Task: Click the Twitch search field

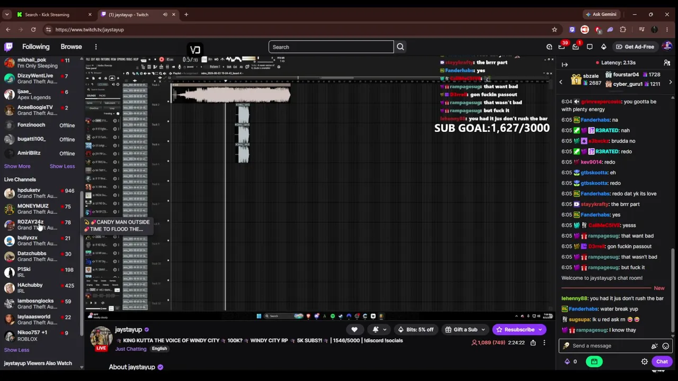Action: [331, 47]
